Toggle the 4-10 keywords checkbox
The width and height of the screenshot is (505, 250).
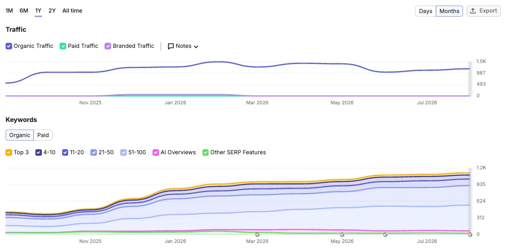38,152
